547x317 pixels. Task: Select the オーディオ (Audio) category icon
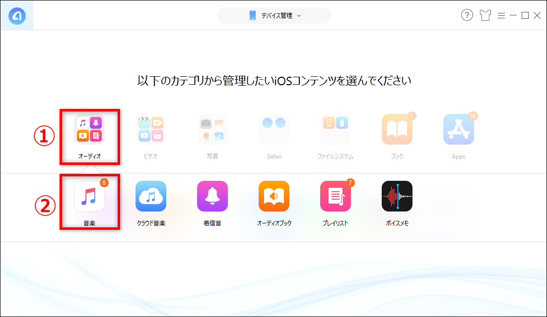pyautogui.click(x=89, y=129)
